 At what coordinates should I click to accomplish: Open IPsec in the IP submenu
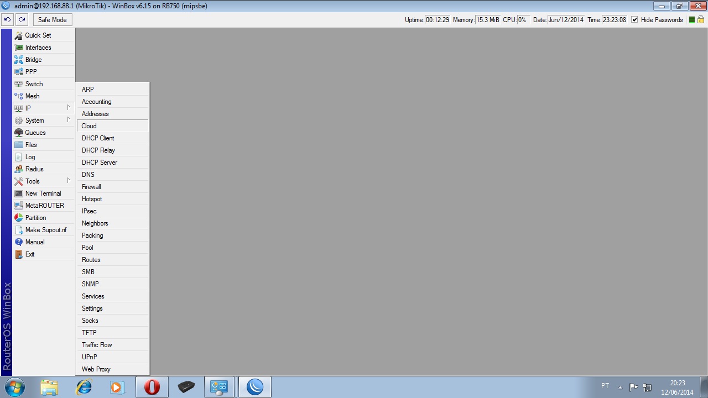[113, 211]
